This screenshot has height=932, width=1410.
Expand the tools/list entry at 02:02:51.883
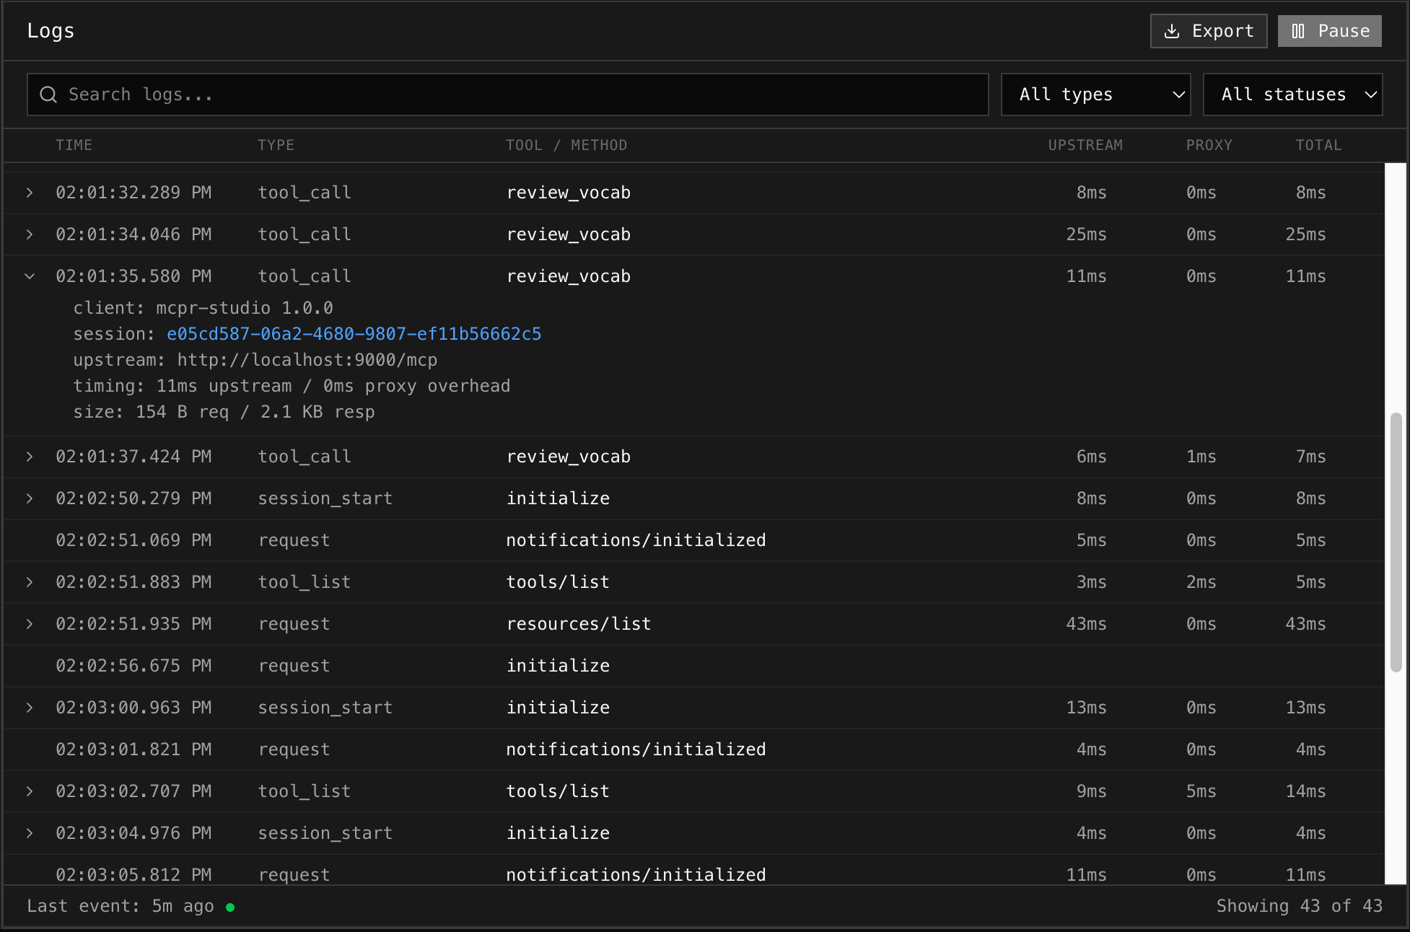[x=29, y=581]
